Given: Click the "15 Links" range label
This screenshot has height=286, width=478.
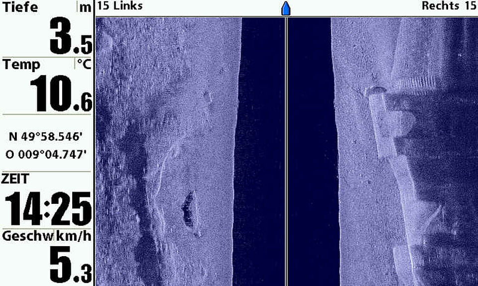Looking at the screenshot, I should [x=120, y=6].
